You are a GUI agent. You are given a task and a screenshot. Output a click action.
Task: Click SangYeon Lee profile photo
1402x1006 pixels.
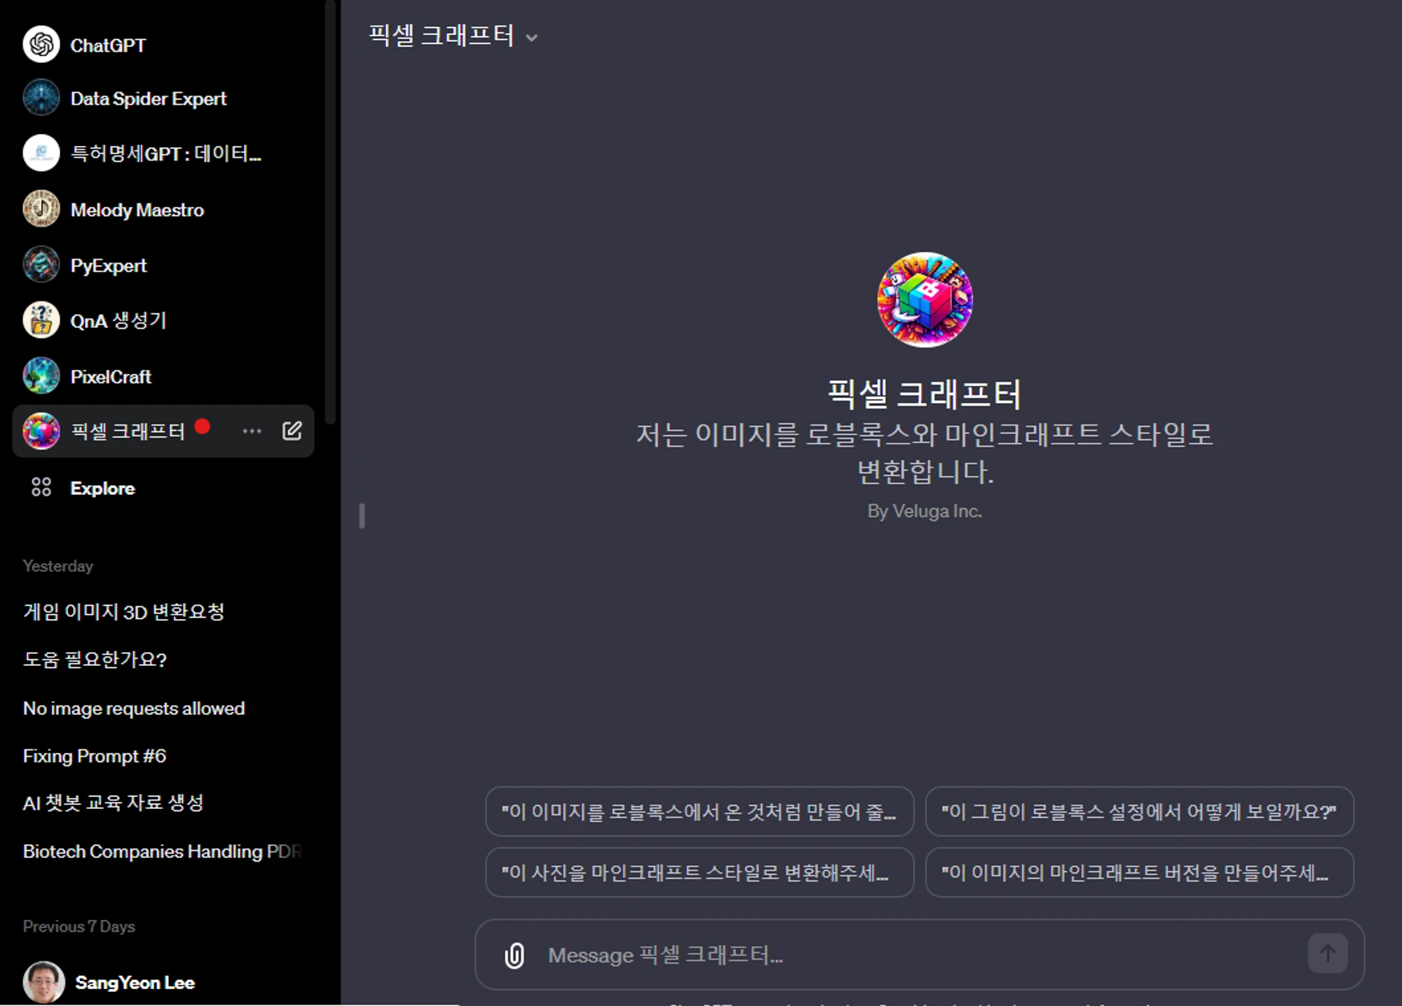pyautogui.click(x=43, y=981)
